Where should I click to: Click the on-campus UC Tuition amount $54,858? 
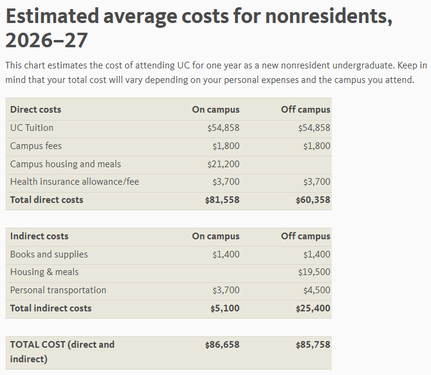223,128
